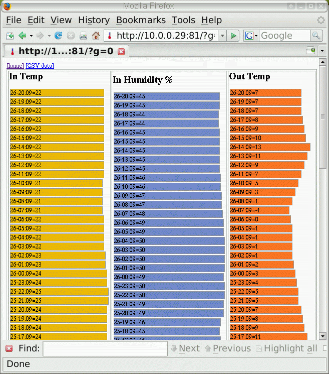
Task: Toggle Highlight all in Find bar
Action: point(287,348)
